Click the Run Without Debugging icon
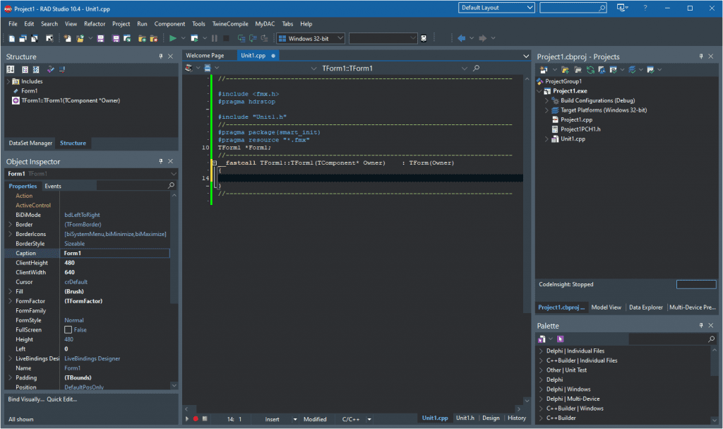 [194, 38]
